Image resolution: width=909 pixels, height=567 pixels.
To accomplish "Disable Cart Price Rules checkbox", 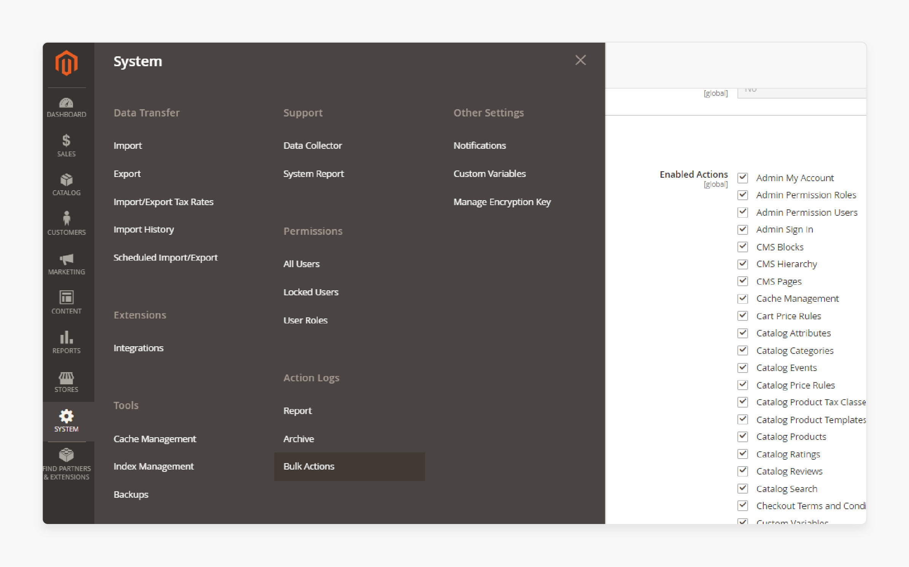I will (x=743, y=316).
